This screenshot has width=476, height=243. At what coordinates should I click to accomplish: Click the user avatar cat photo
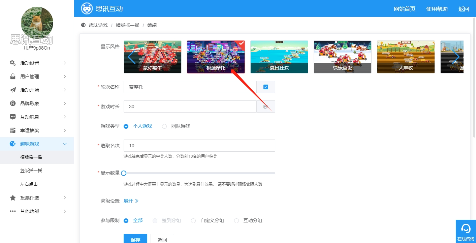pos(37,23)
